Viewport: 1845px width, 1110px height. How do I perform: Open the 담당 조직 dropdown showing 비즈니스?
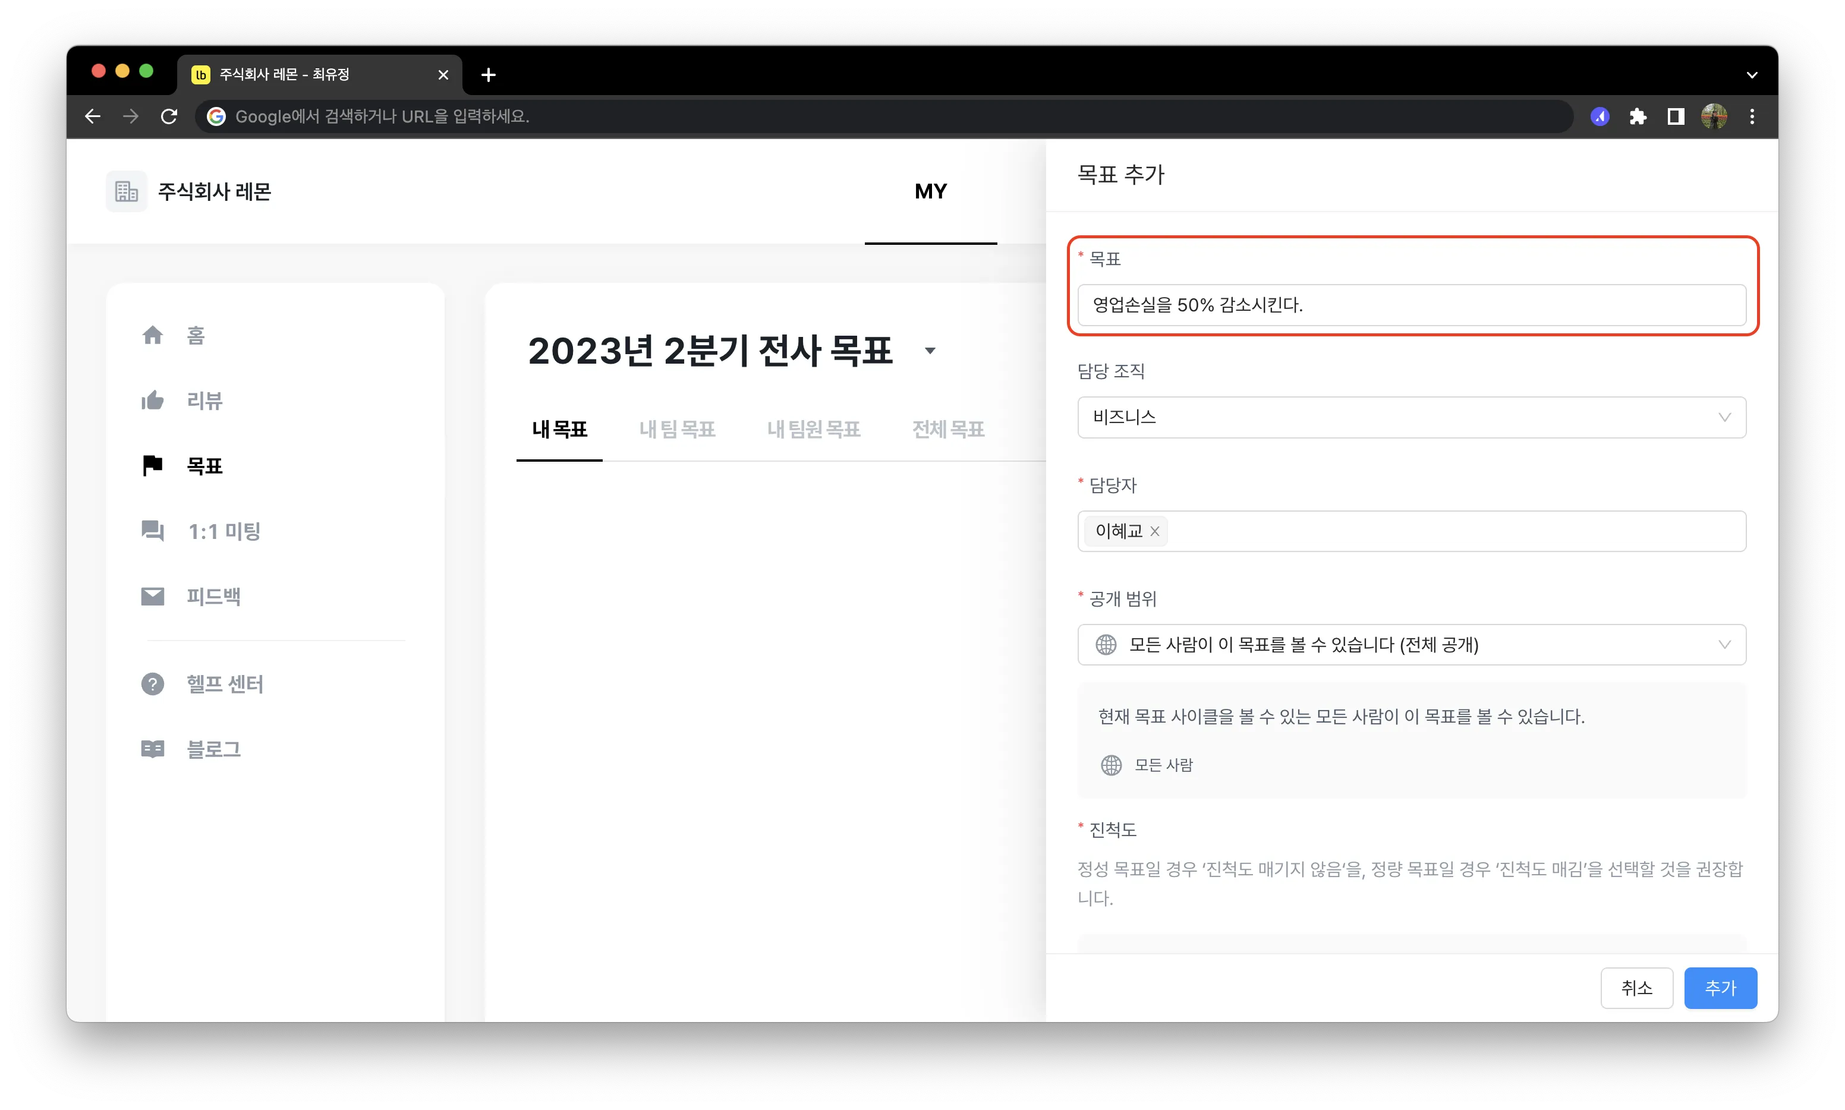[x=1411, y=417]
